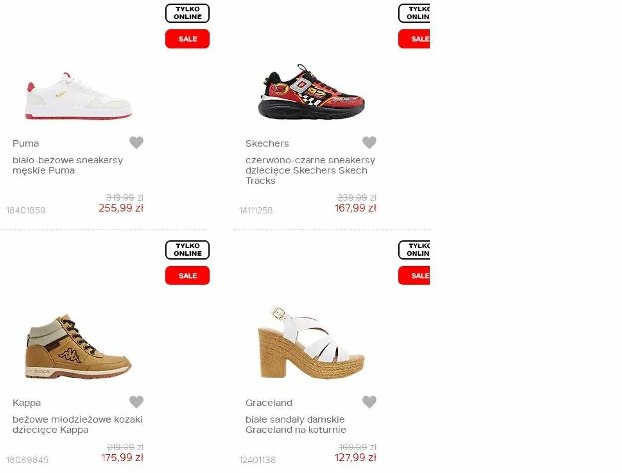The width and height of the screenshot is (622, 473).
Task: Favorite the Skechers sneakers with heart
Action: pyautogui.click(x=369, y=143)
